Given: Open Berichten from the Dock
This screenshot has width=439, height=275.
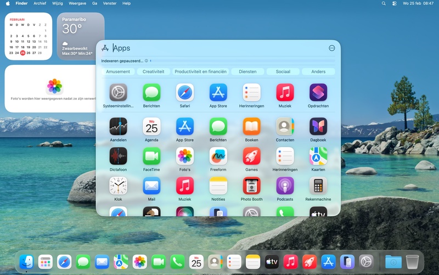Looking at the screenshot, I should point(83,262).
